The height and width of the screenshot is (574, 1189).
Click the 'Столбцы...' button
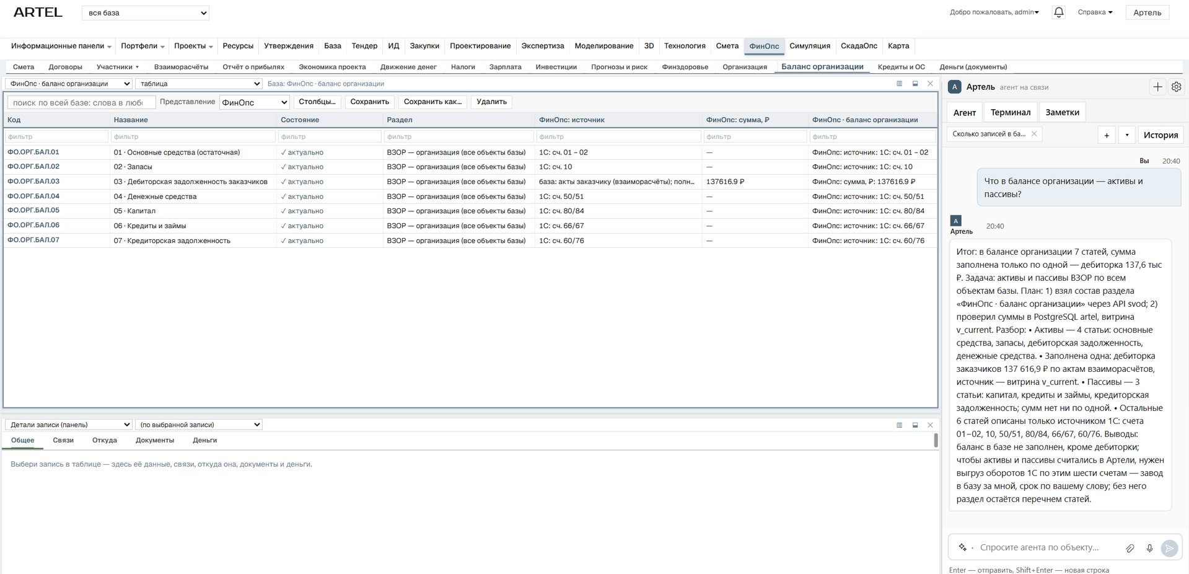(x=317, y=102)
